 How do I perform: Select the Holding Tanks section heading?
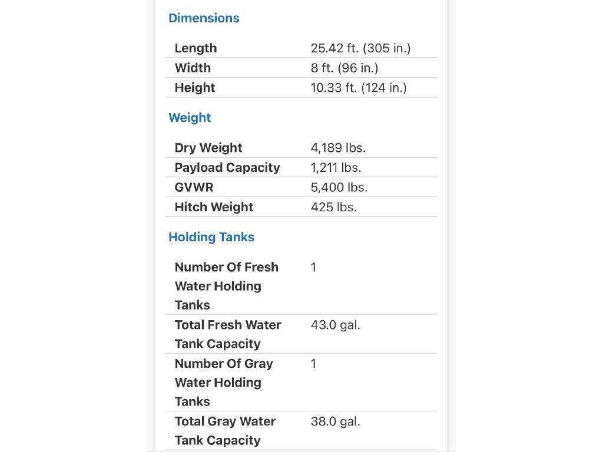211,237
